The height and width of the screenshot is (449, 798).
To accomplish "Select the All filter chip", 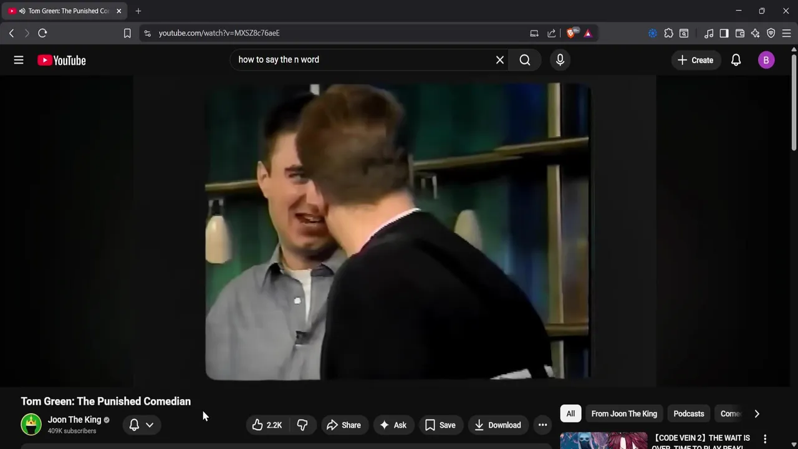I will 570,413.
